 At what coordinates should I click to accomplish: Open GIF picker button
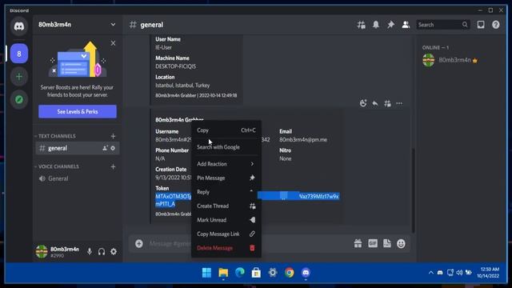(373, 243)
